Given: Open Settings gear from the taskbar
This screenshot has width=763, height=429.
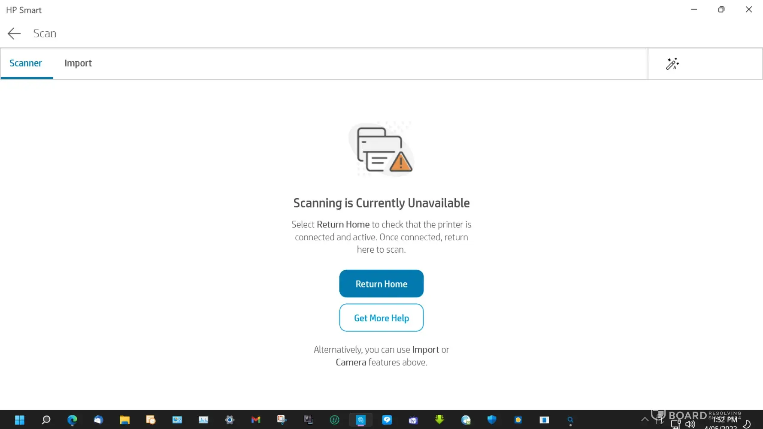Looking at the screenshot, I should pos(230,420).
